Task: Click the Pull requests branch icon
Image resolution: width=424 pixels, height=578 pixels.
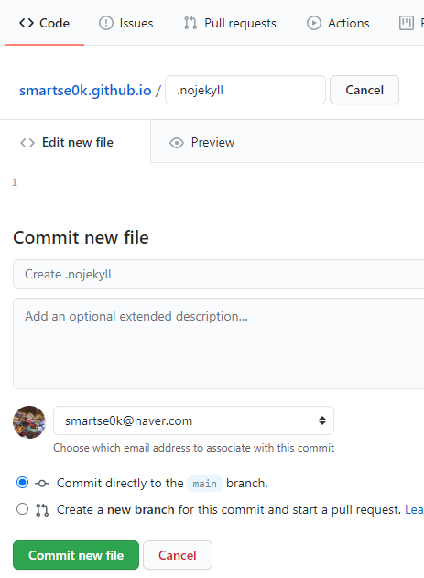Action: pyautogui.click(x=190, y=23)
